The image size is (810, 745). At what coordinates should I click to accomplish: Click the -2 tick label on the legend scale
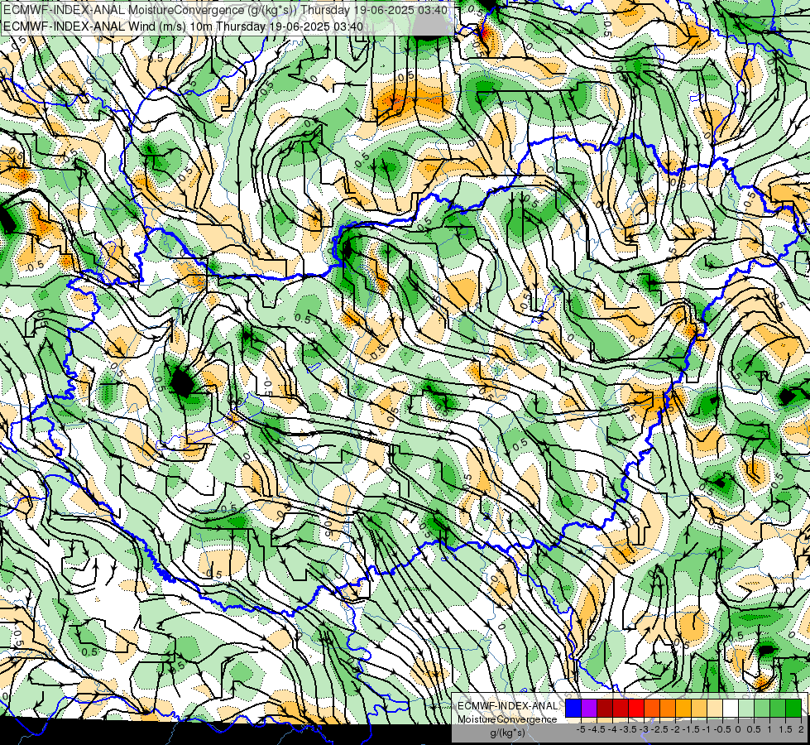click(675, 729)
